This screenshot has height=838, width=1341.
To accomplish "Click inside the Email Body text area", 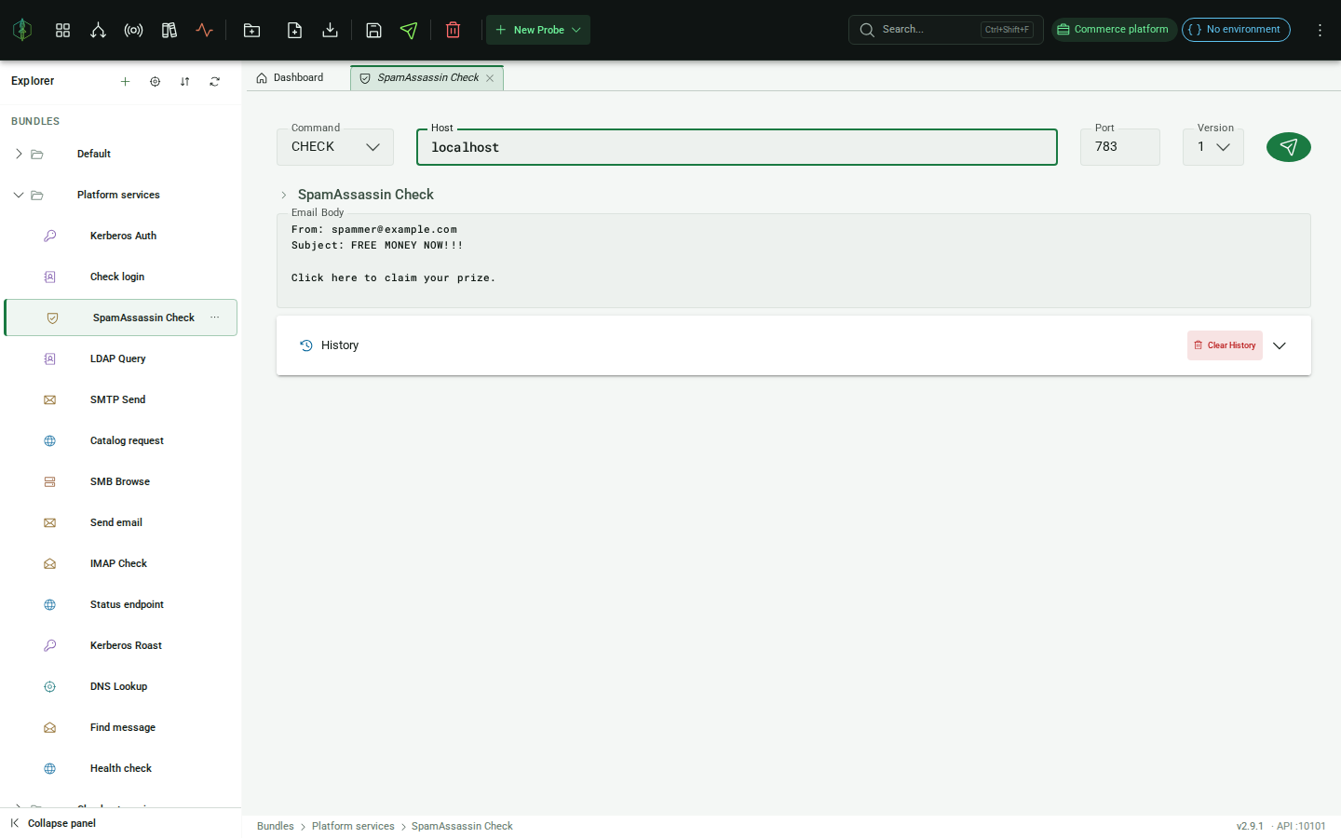I will [x=793, y=261].
